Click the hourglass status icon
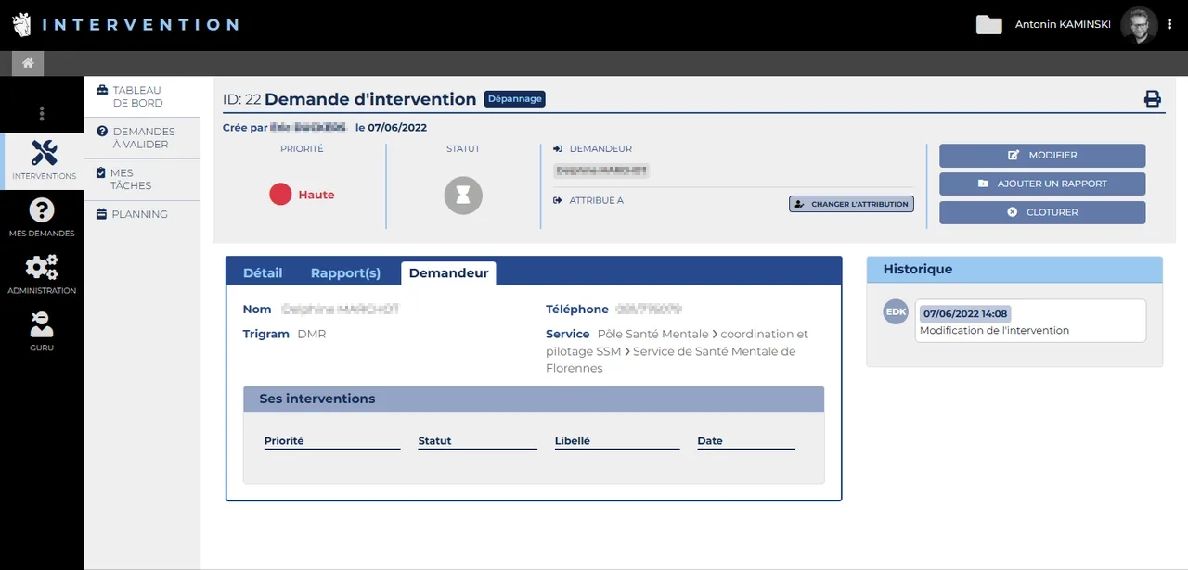1188x570 pixels. [x=463, y=196]
